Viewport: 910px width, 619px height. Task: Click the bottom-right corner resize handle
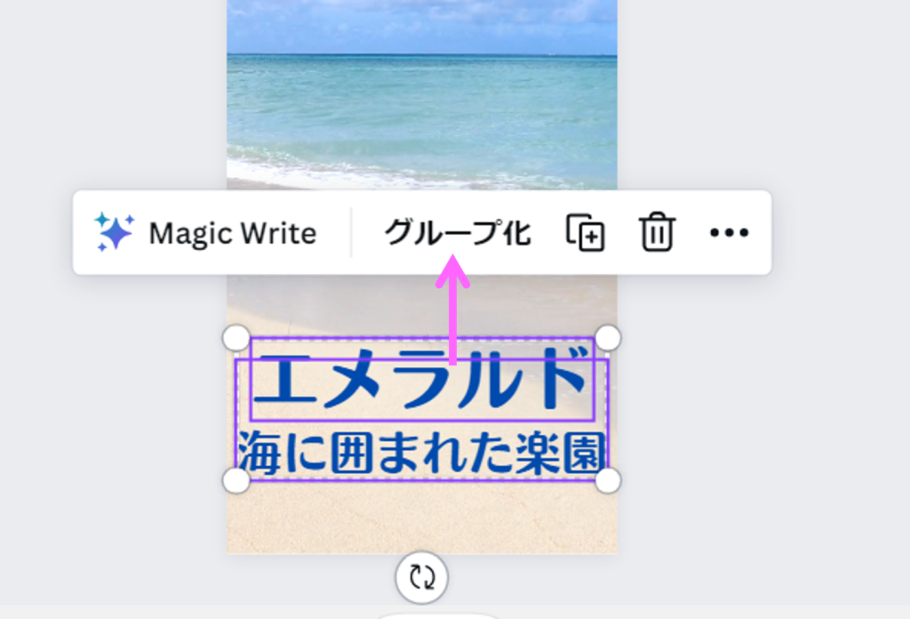click(608, 480)
